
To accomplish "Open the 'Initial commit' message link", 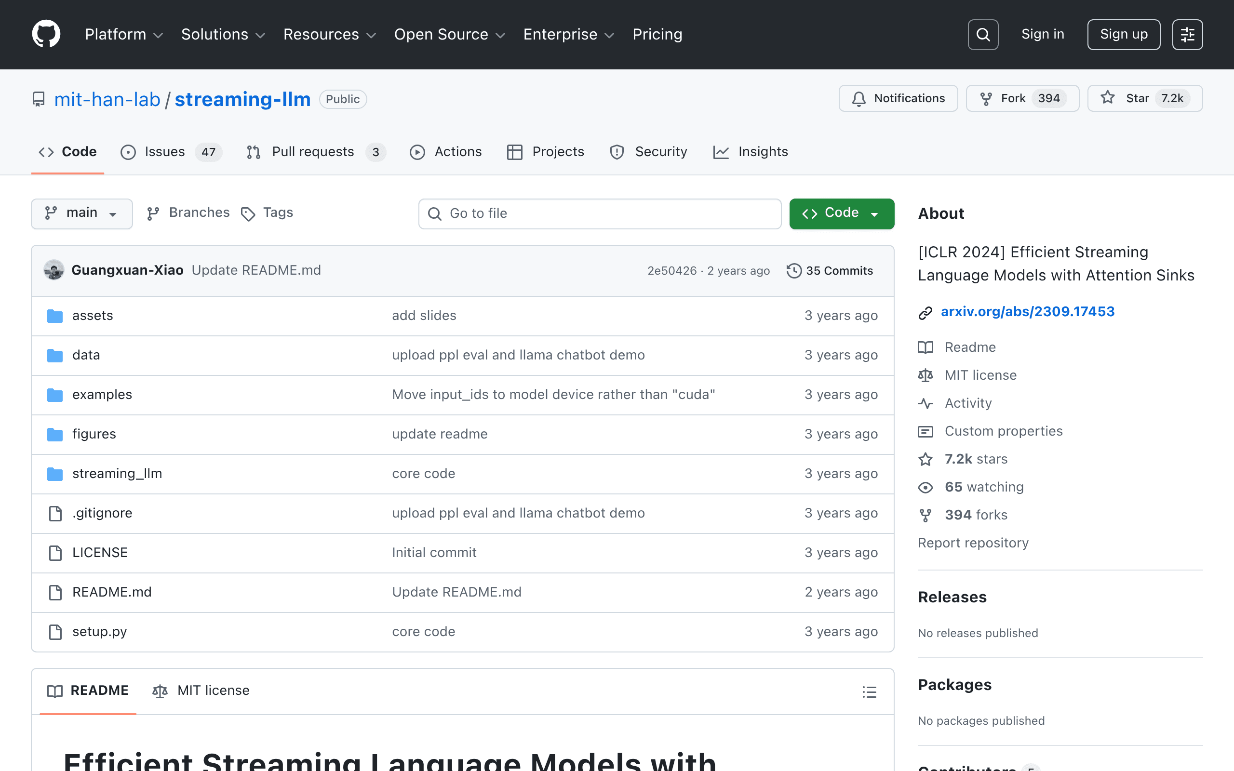I will pyautogui.click(x=434, y=553).
